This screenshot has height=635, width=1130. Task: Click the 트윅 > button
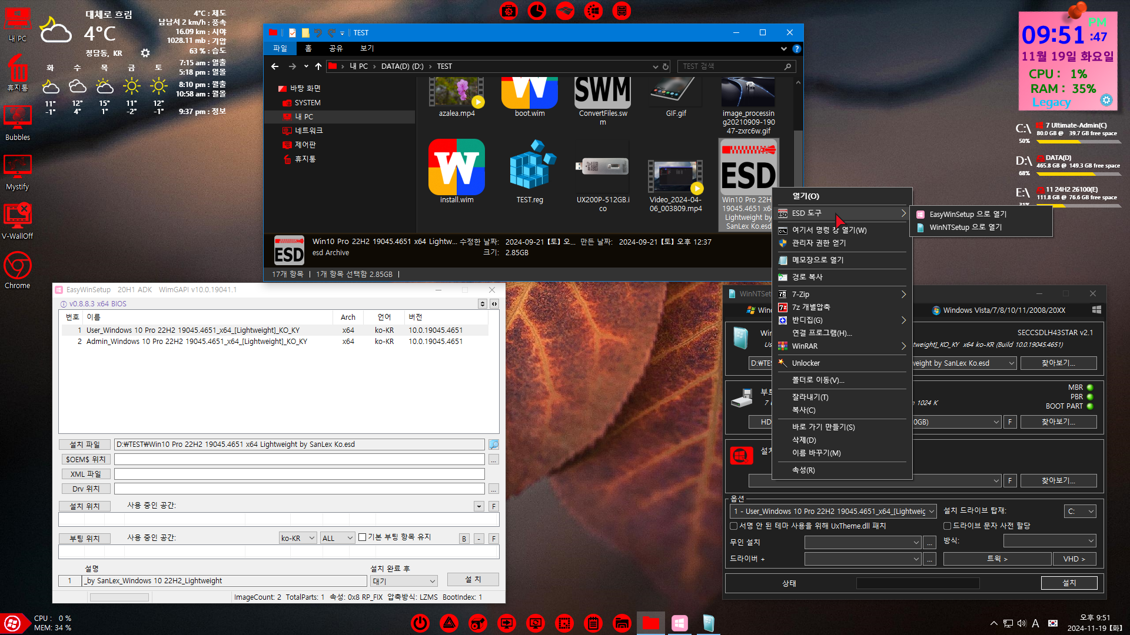tap(997, 559)
